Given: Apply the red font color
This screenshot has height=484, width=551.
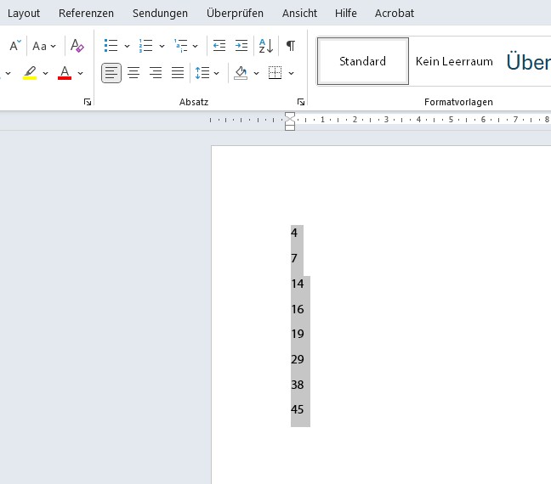Looking at the screenshot, I should [x=65, y=73].
